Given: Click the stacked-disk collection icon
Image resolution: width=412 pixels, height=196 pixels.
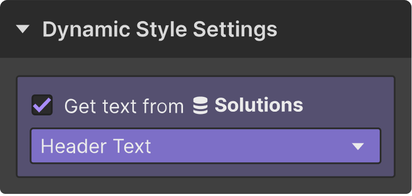Looking at the screenshot, I should pos(200,105).
